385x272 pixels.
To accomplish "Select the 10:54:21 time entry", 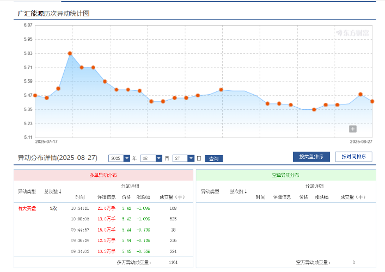I will click(80, 208).
